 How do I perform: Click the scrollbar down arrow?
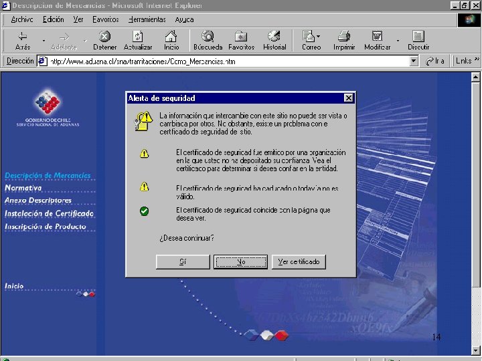[x=475, y=350]
